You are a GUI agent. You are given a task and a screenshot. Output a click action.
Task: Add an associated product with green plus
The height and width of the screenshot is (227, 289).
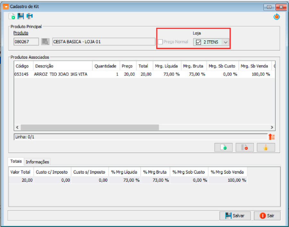point(223,147)
